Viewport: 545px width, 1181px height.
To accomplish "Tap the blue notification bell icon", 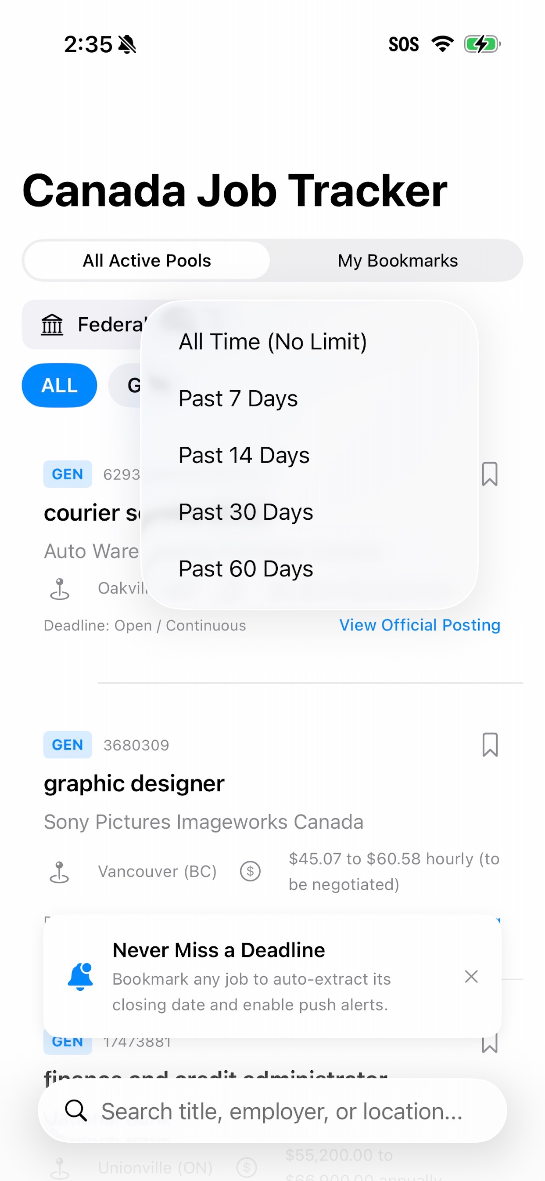I will tap(81, 977).
